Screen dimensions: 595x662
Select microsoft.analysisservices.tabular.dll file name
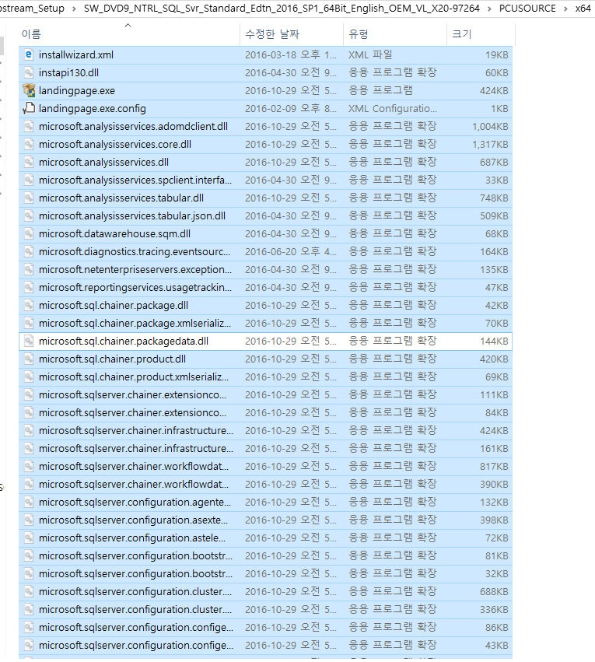[x=121, y=198]
